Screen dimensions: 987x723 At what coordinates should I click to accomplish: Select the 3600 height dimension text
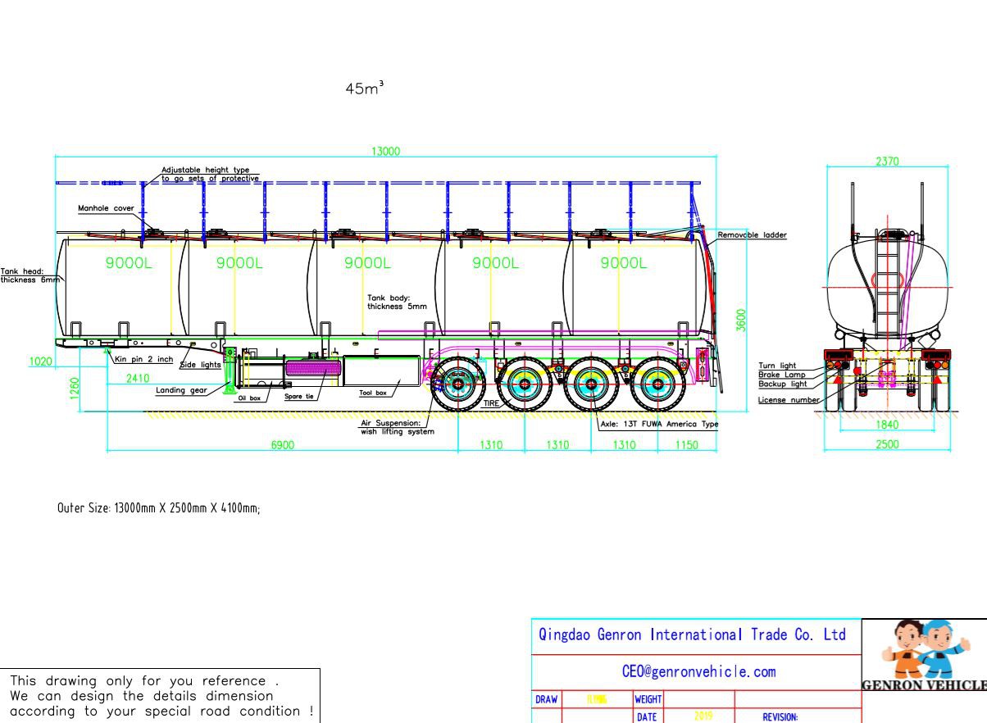(x=742, y=320)
